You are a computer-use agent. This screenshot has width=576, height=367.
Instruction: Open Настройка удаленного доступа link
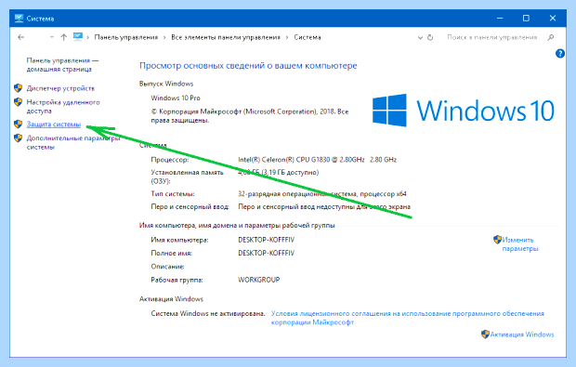[63, 107]
